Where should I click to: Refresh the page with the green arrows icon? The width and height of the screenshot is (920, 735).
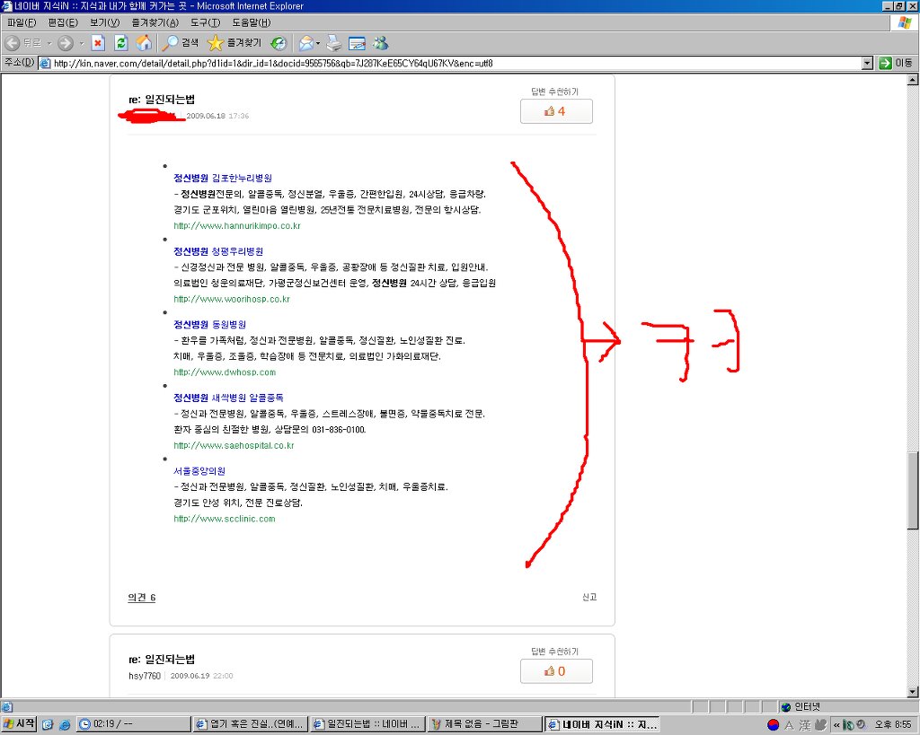point(121,43)
